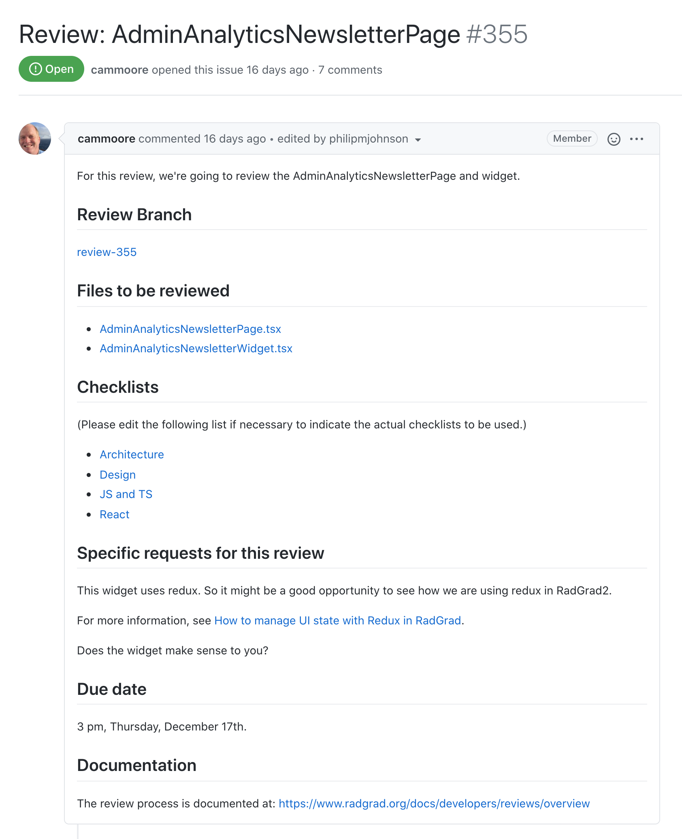Click the add reaction smiley icon

pyautogui.click(x=614, y=139)
